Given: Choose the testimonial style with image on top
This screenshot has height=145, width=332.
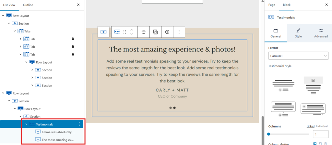Looking at the screenshot, I should (313, 85).
